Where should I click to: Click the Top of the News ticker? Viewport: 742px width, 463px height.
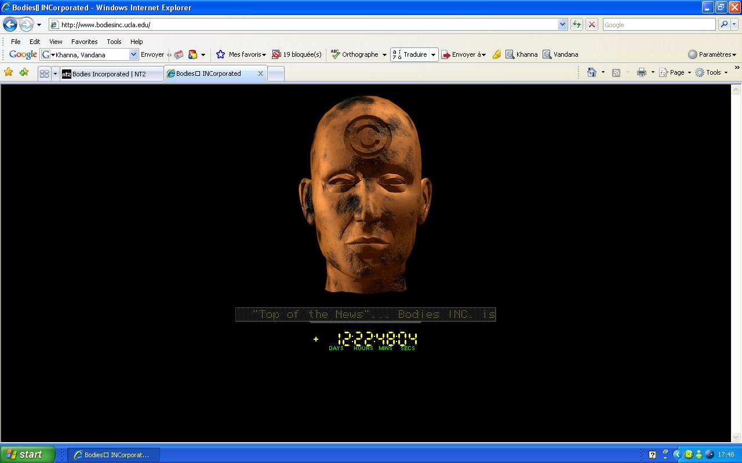pos(365,314)
